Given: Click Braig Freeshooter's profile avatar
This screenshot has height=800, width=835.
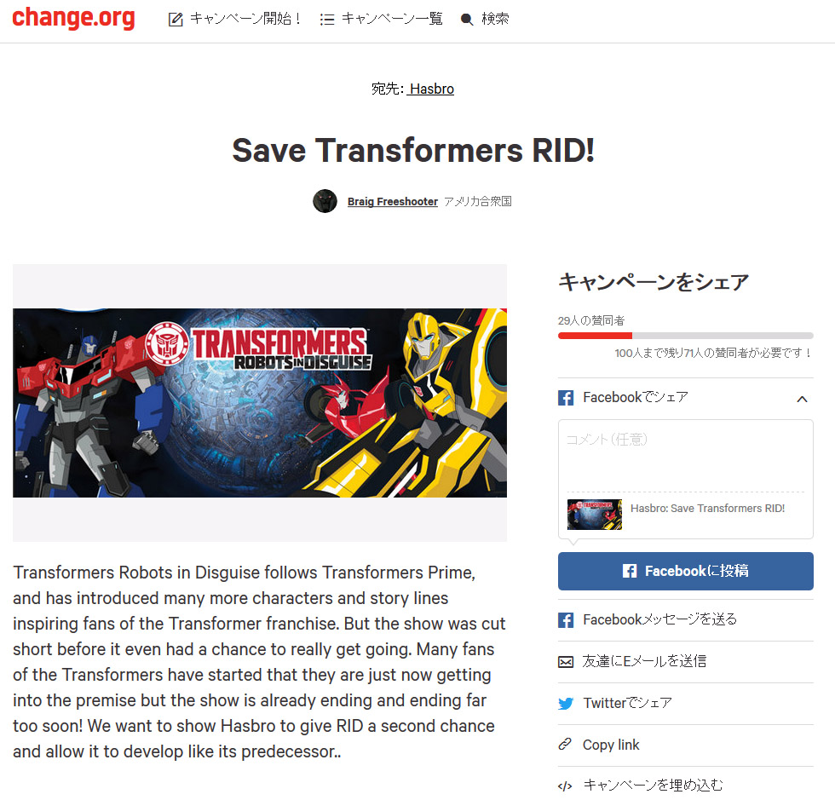Looking at the screenshot, I should tap(325, 201).
